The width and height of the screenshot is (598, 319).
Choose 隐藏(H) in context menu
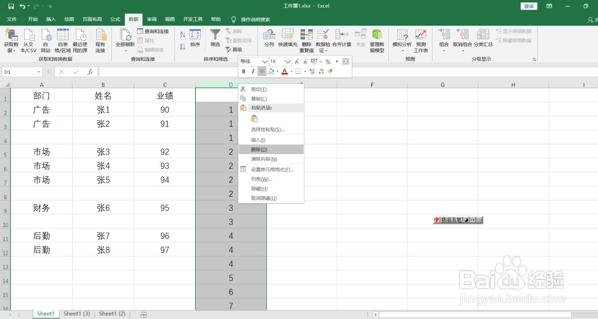(271, 189)
